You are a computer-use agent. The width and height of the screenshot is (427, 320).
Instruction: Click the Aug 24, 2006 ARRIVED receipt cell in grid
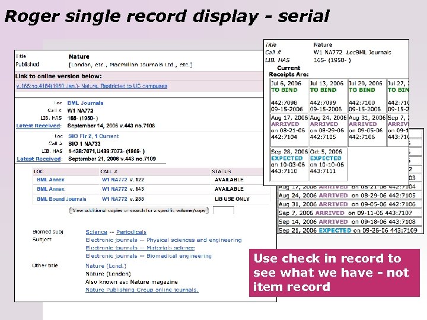click(328, 130)
